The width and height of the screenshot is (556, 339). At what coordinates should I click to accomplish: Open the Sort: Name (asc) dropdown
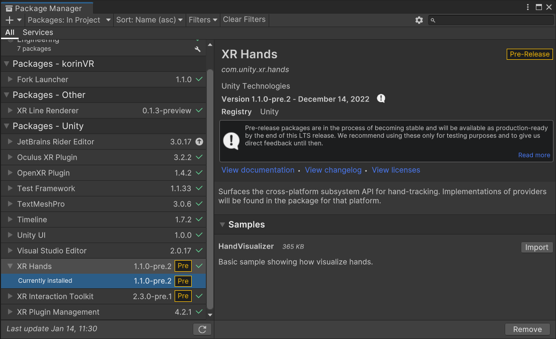click(149, 20)
